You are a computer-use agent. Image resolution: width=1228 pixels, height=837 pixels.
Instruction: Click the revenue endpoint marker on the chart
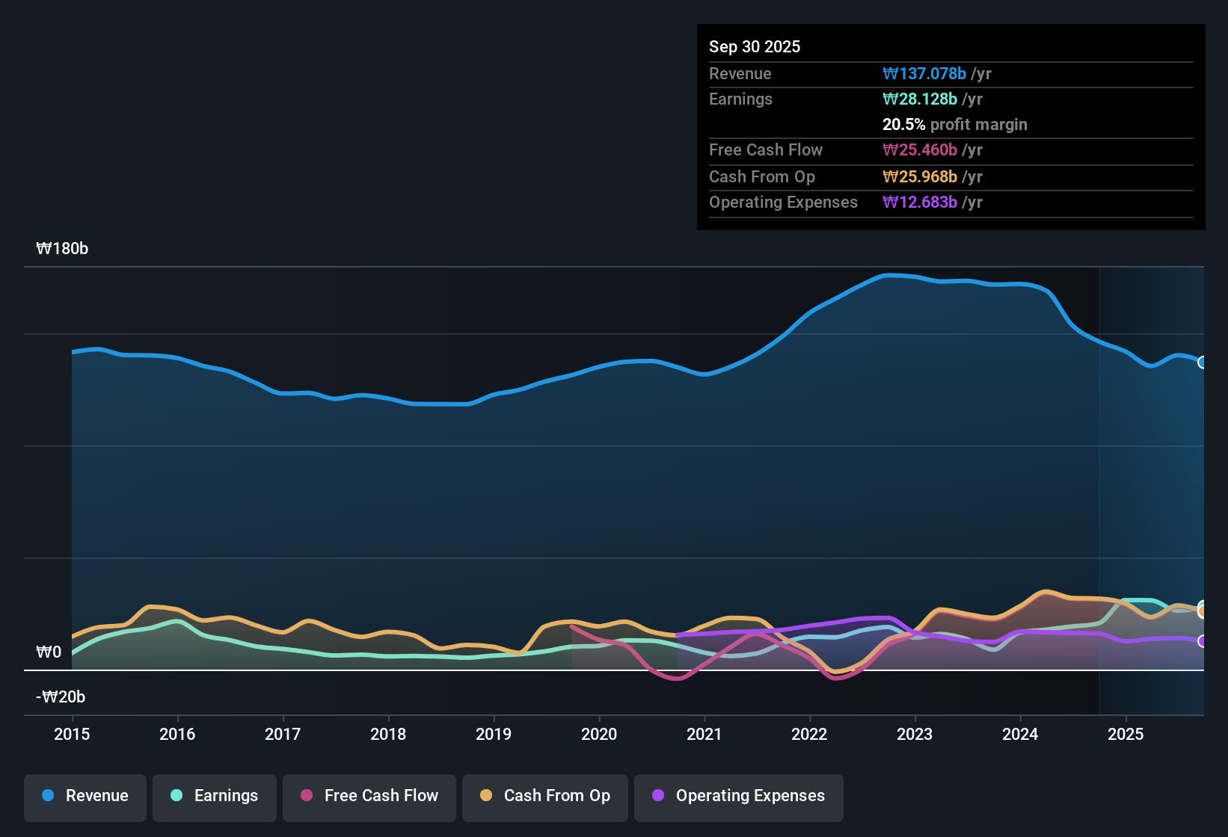[x=1203, y=363]
